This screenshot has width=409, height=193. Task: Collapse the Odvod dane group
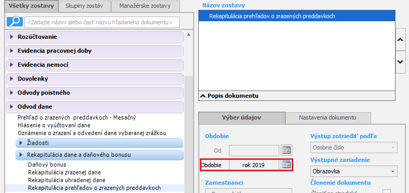[95, 107]
